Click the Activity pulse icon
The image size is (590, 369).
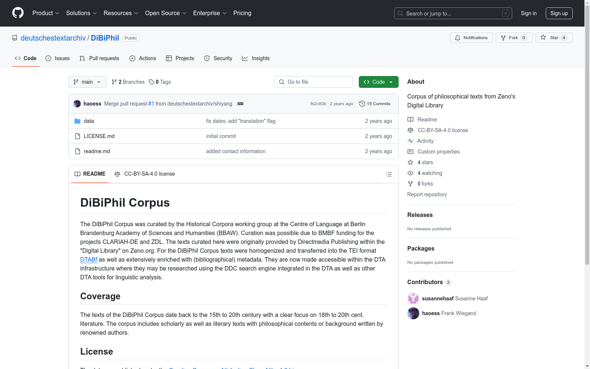(x=410, y=141)
